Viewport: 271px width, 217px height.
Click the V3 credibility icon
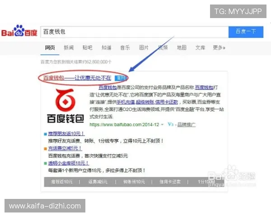(170, 124)
